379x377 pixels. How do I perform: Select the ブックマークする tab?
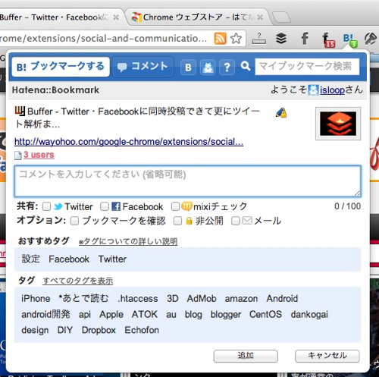click(61, 67)
